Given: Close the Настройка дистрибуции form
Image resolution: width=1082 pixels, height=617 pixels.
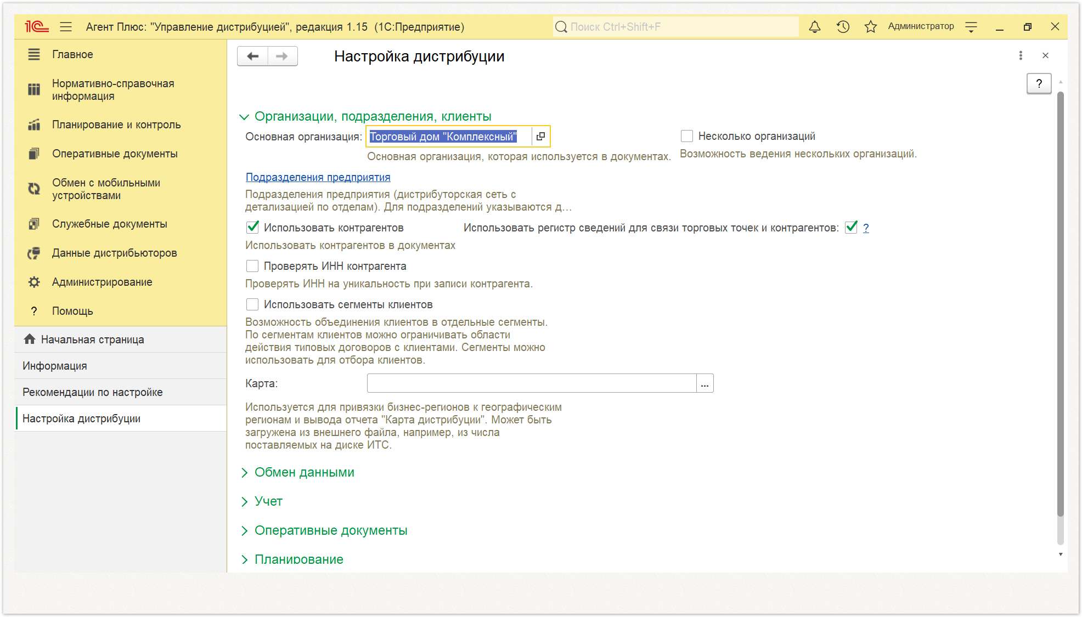Looking at the screenshot, I should click(1046, 55).
